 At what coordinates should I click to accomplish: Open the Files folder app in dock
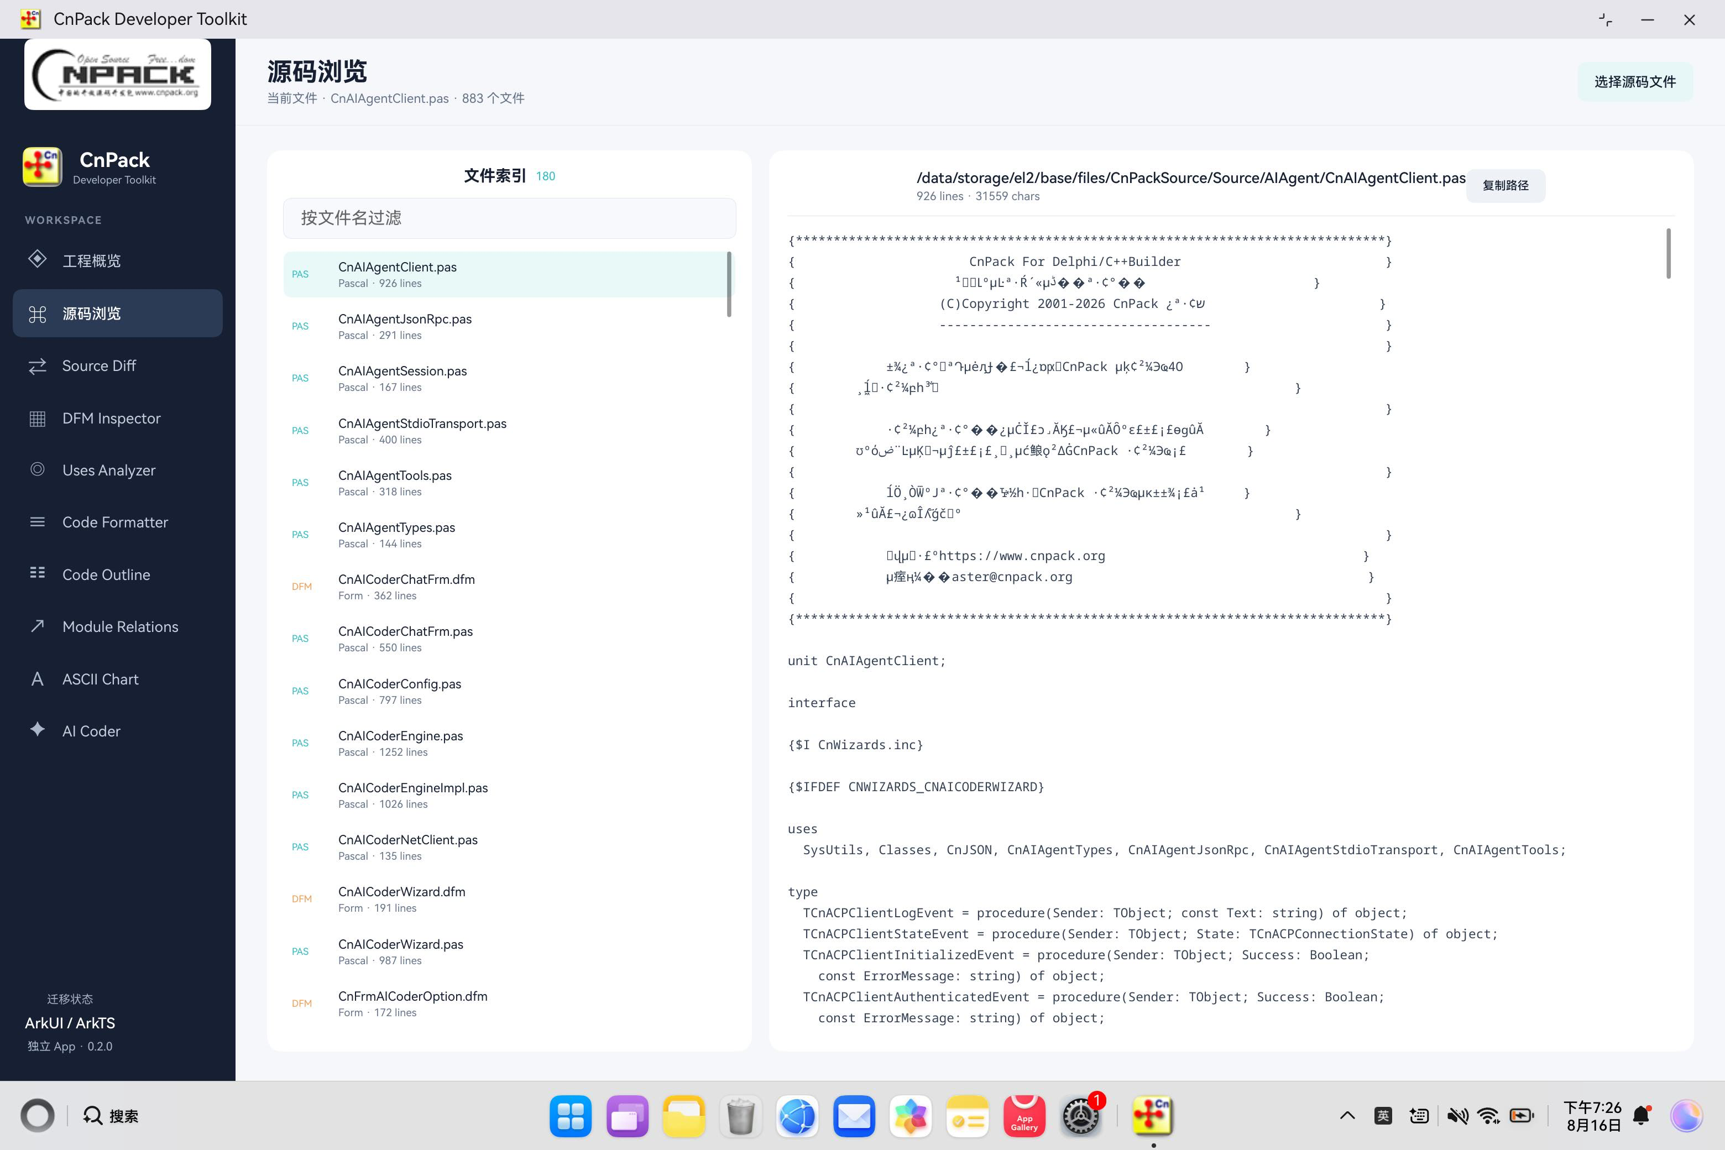coord(683,1116)
